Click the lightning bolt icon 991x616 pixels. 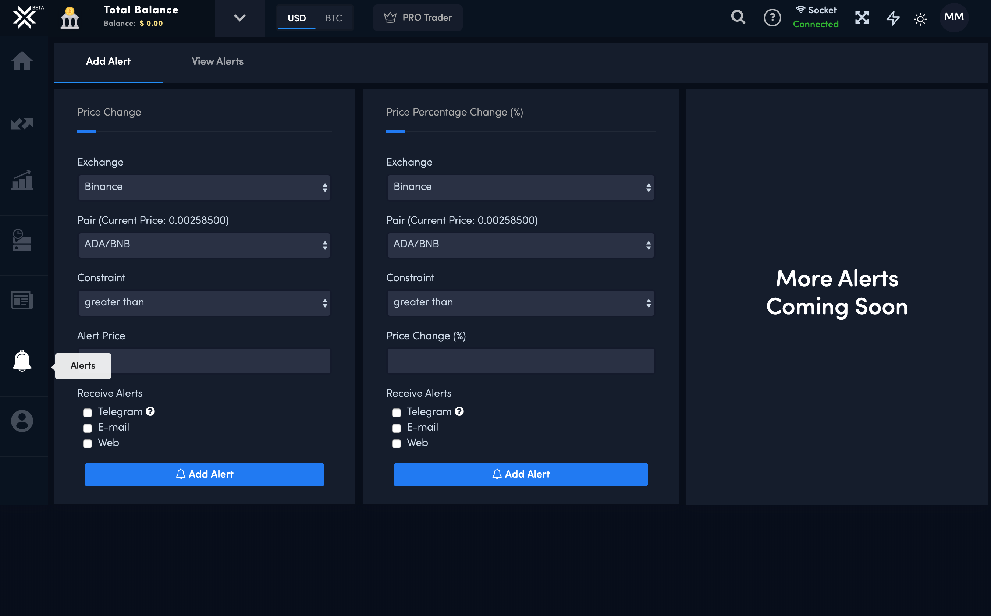(893, 18)
